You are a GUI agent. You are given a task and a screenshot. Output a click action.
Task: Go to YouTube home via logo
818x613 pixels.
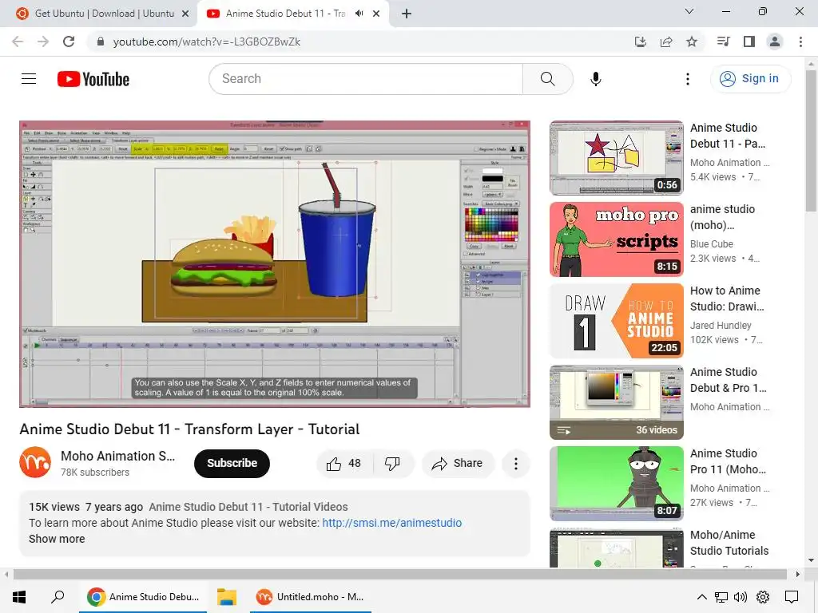coord(93,79)
